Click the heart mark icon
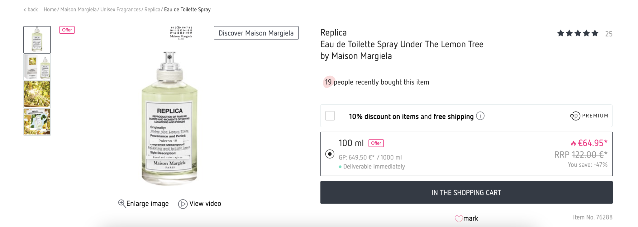638x227 pixels. click(x=459, y=219)
